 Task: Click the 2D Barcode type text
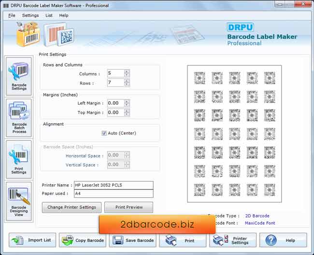coord(257,216)
